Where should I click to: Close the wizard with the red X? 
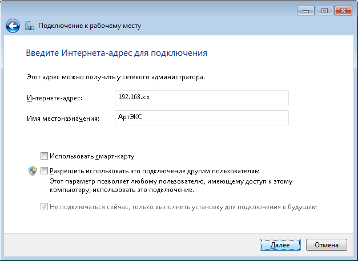click(x=343, y=11)
